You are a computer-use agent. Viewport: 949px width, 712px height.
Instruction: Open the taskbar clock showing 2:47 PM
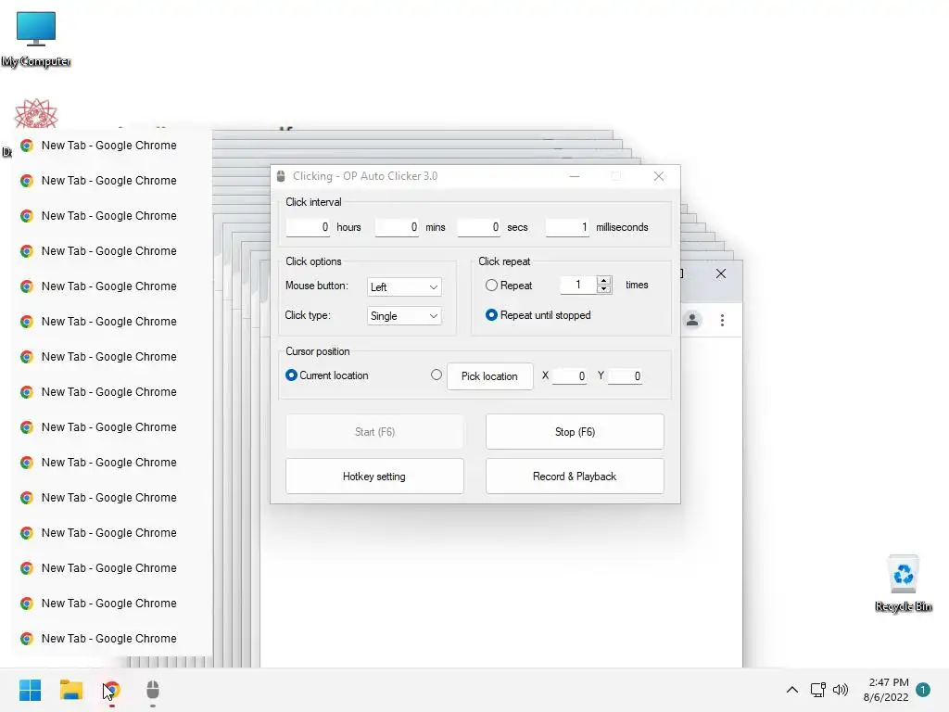(886, 690)
